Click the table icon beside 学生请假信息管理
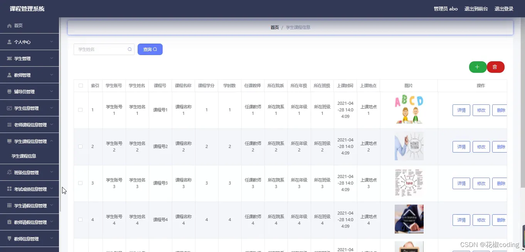This screenshot has height=252, width=525. point(9,206)
